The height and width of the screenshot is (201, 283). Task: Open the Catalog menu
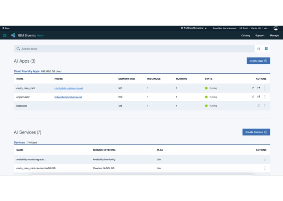246,35
